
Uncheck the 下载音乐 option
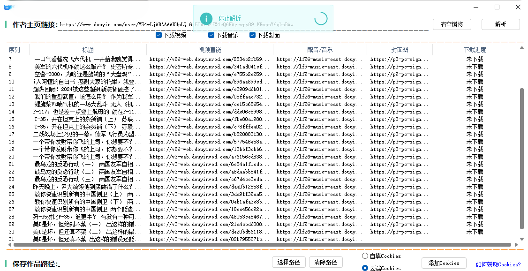pos(211,35)
